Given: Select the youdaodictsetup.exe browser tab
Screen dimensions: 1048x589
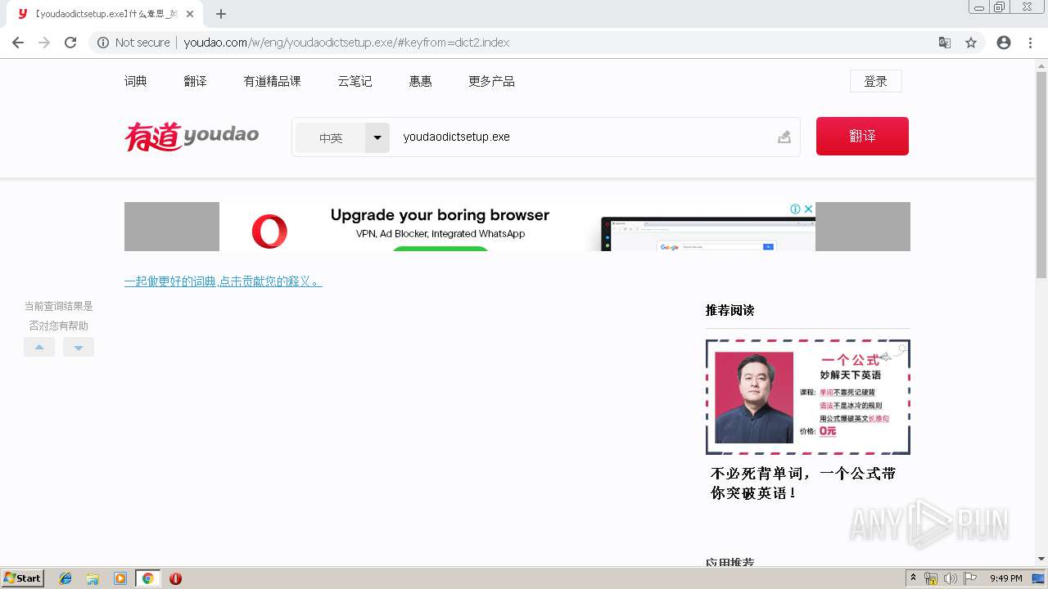Looking at the screenshot, I should click(105, 14).
